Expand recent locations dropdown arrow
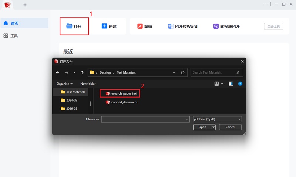This screenshot has width=296, height=177. click(x=75, y=72)
